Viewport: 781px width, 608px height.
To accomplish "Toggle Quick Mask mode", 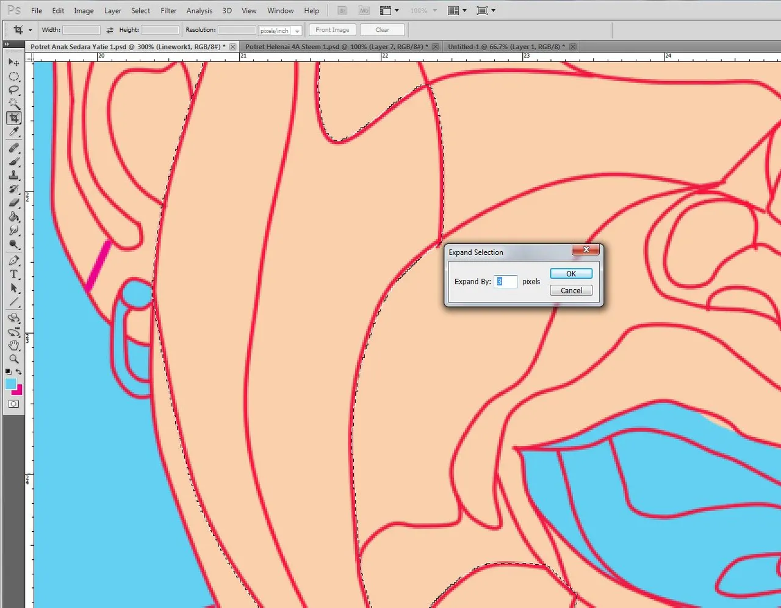I will click(x=13, y=404).
